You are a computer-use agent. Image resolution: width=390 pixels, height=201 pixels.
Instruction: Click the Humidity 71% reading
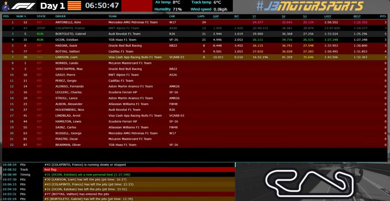click(x=168, y=9)
